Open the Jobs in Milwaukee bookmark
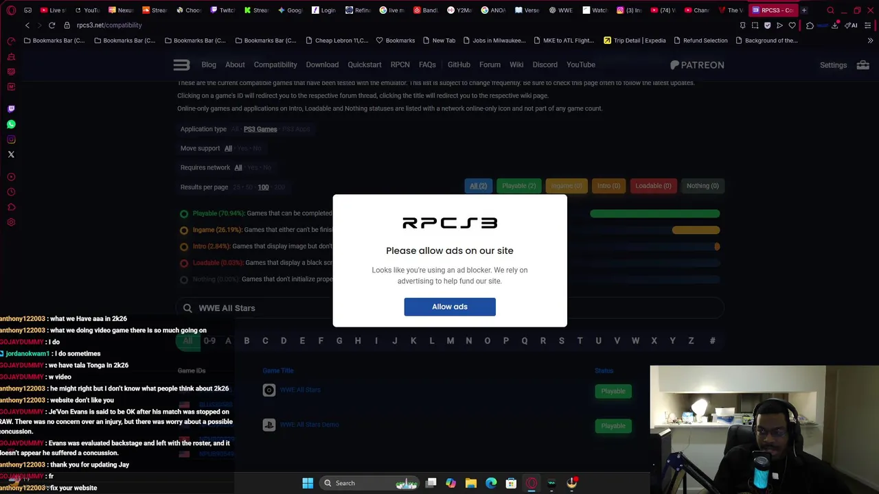879x494 pixels. pos(494,40)
